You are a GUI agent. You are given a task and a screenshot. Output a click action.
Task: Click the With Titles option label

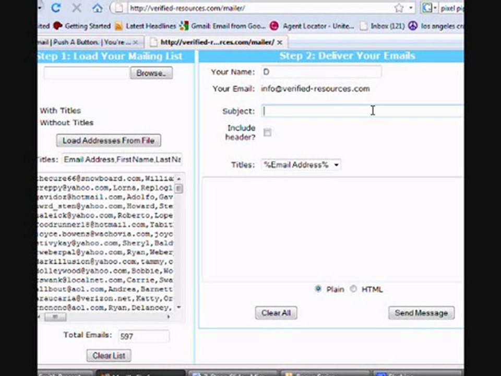[x=61, y=111]
